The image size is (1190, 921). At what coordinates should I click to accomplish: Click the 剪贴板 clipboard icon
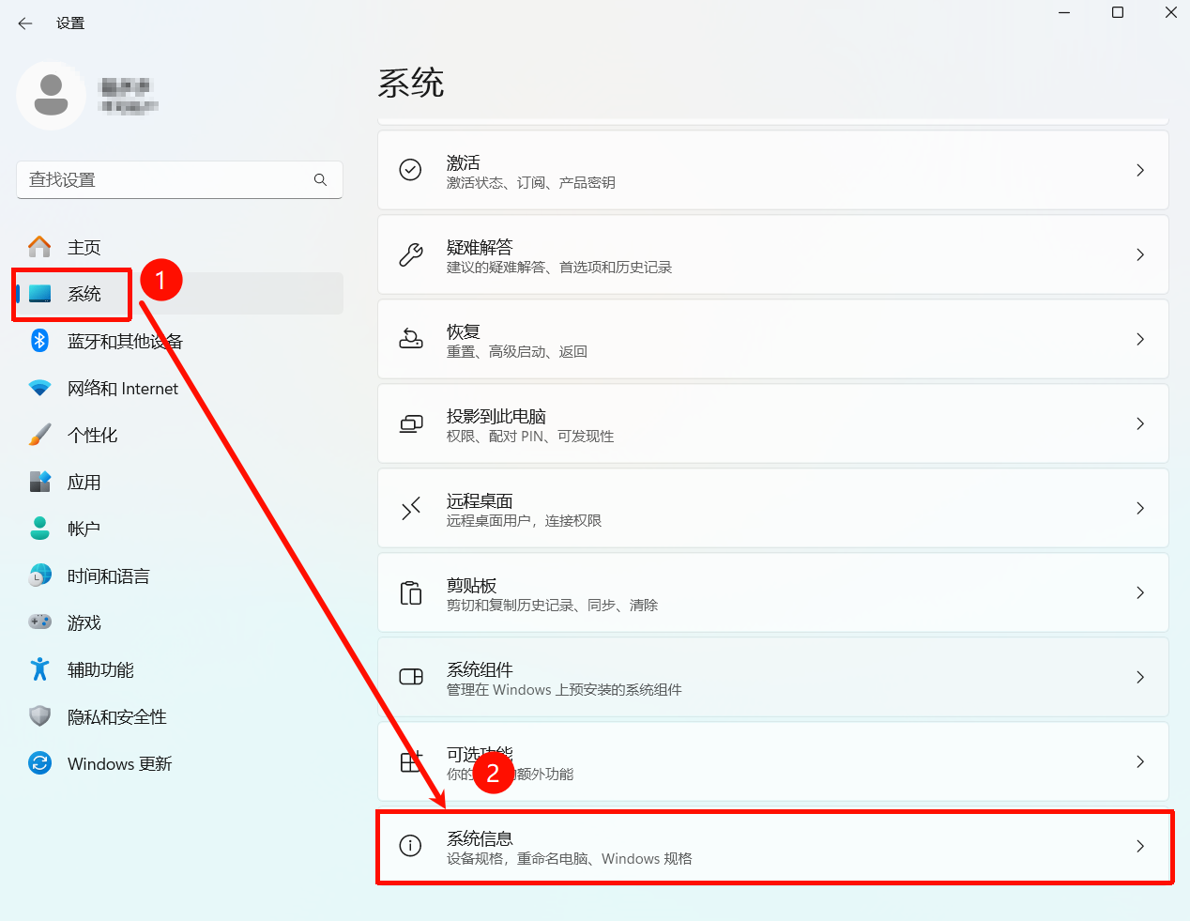coord(410,592)
